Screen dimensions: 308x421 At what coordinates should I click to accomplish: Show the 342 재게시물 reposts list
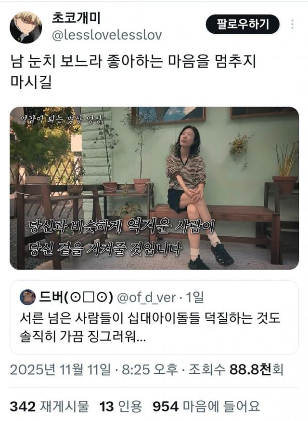coord(49,406)
